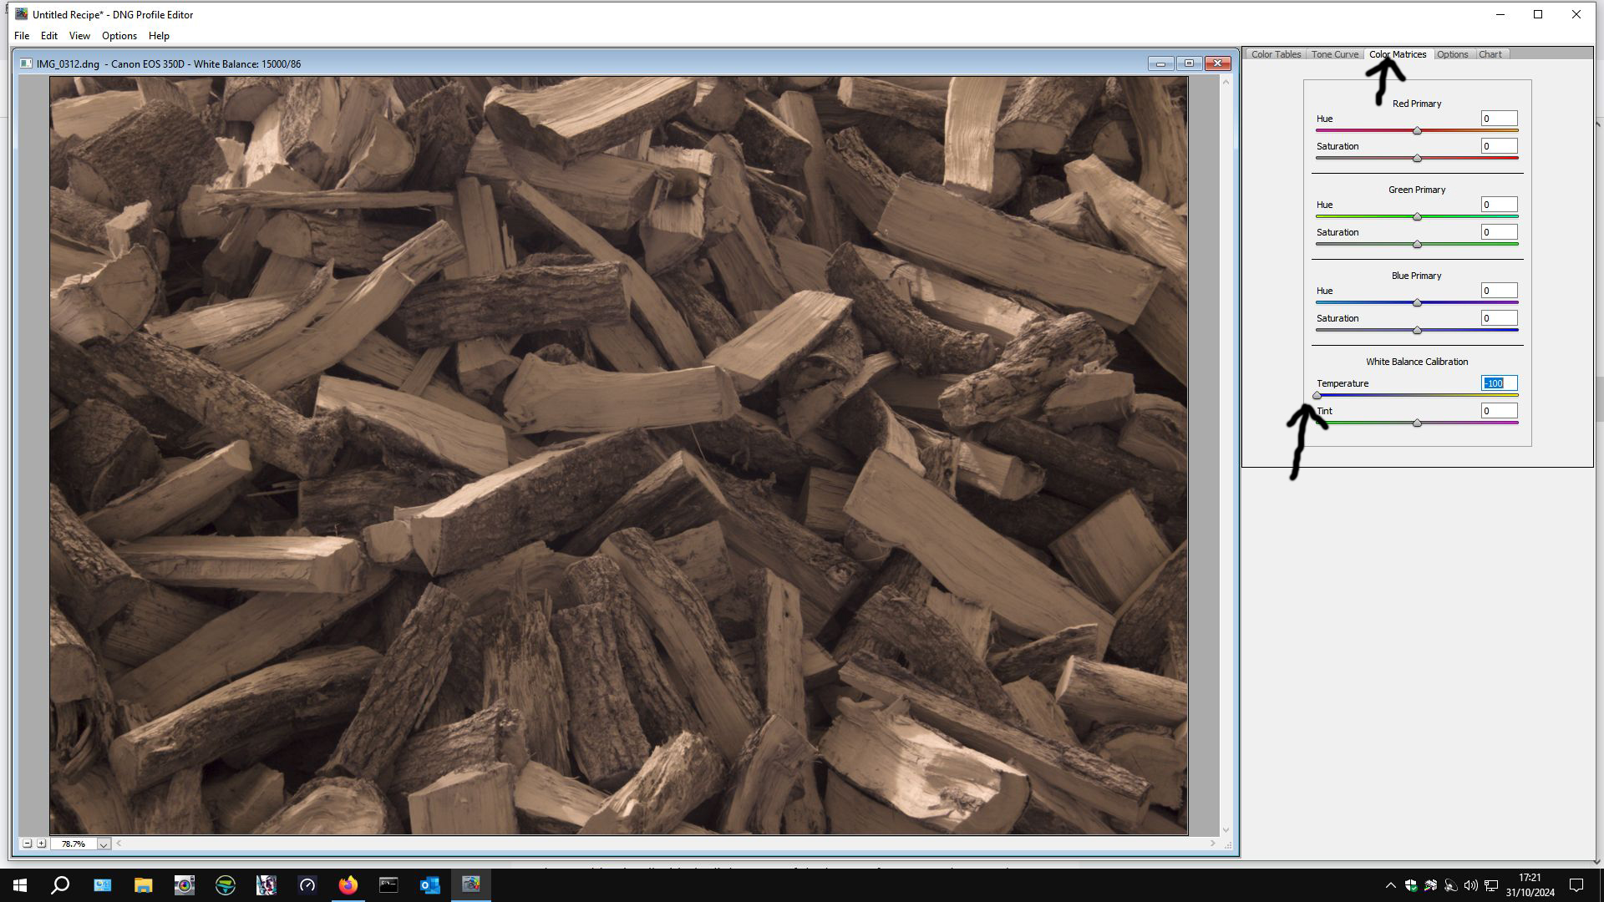Click the zoom out minus icon
Viewport: 1604px width, 902px height.
coord(27,844)
